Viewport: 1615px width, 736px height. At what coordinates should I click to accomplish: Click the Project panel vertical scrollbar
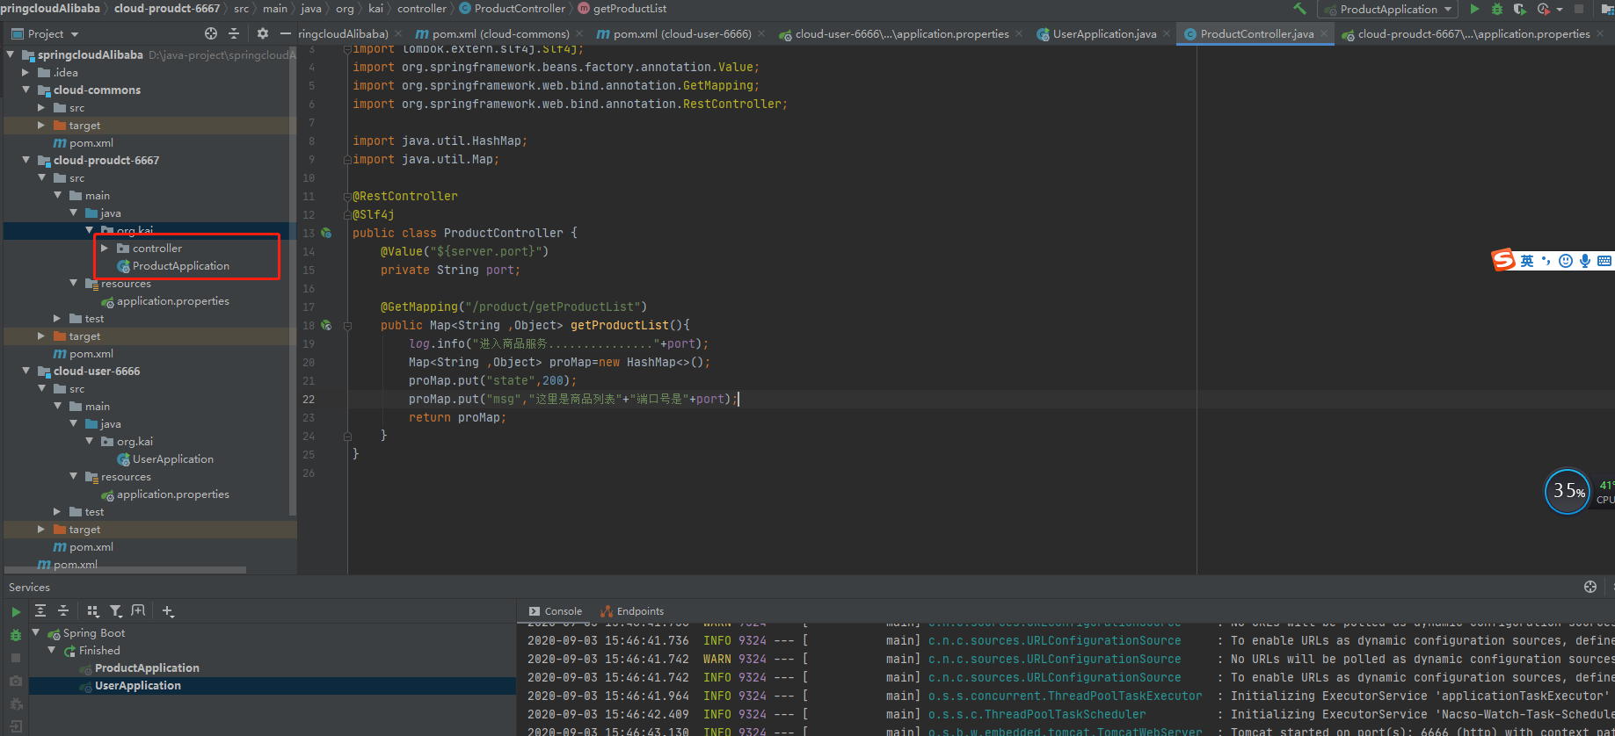[x=293, y=281]
